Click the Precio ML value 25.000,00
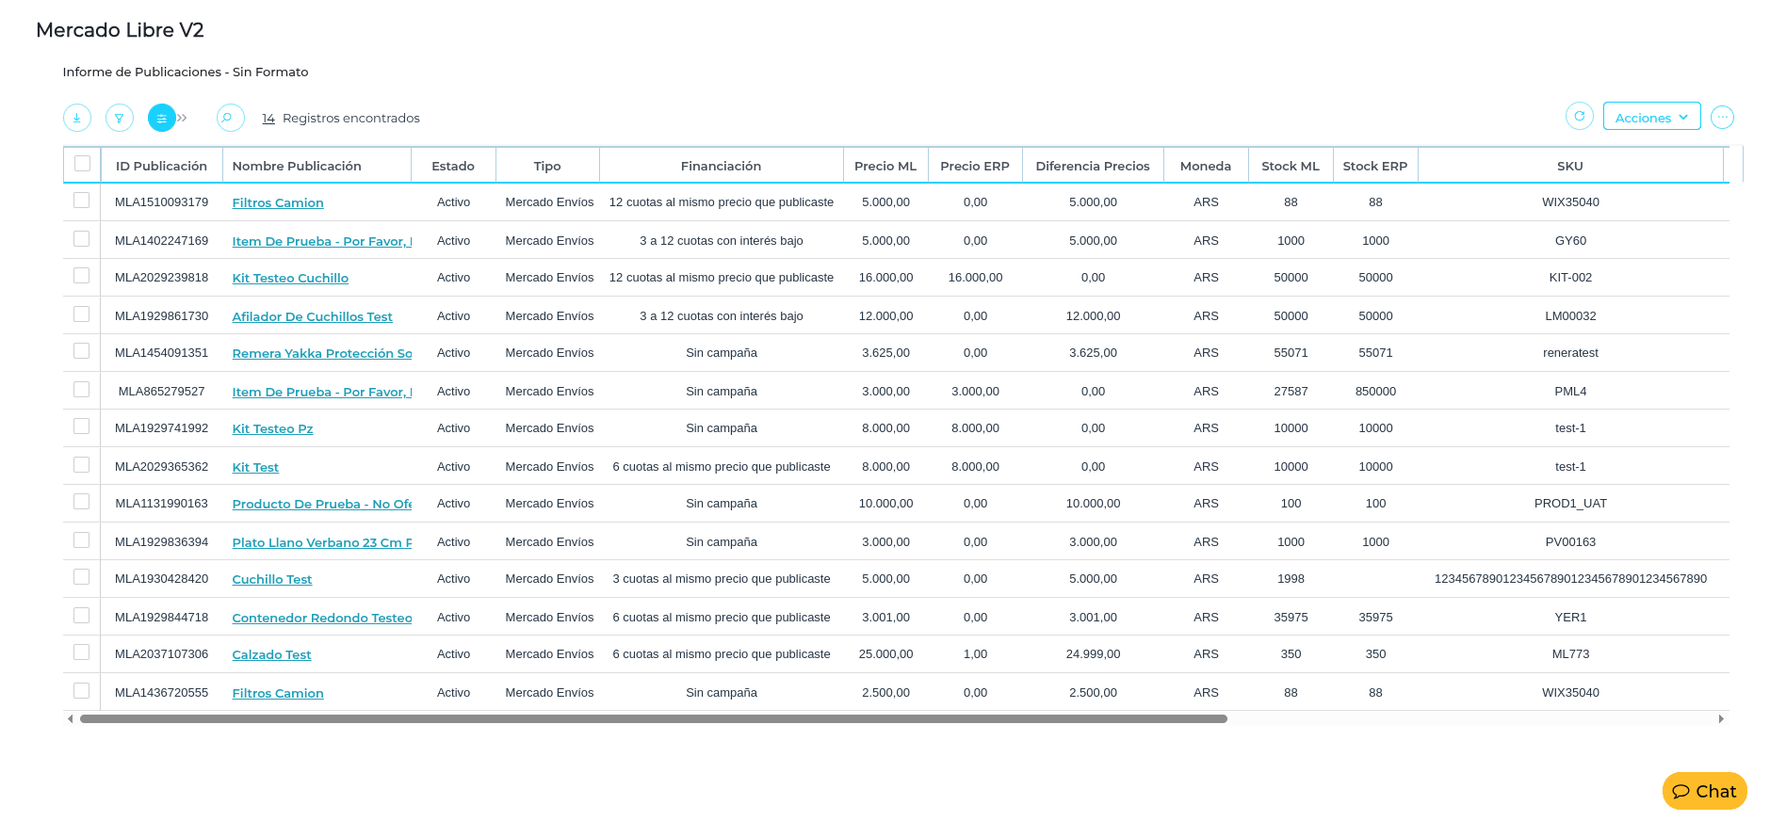This screenshot has width=1786, height=837. coord(885,654)
